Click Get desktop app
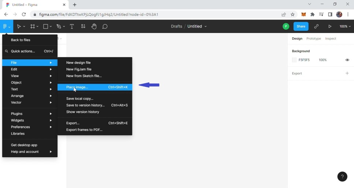 coord(30,145)
